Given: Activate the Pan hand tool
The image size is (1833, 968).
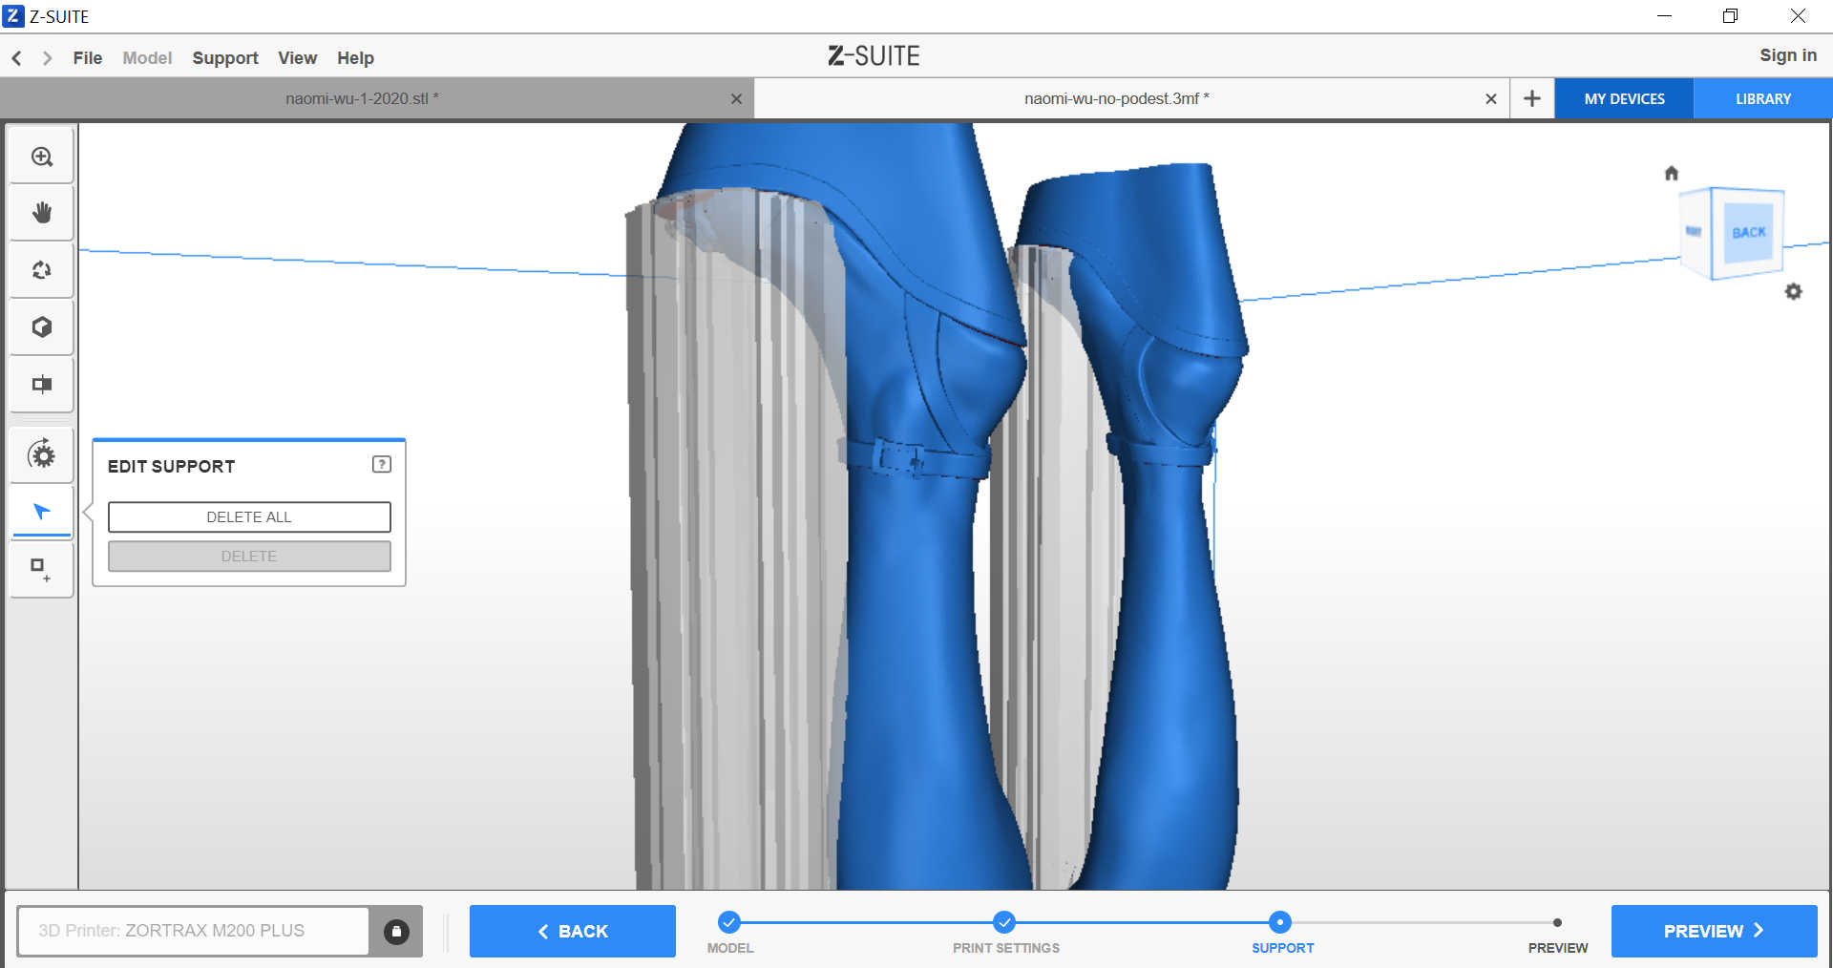Looking at the screenshot, I should click(41, 212).
